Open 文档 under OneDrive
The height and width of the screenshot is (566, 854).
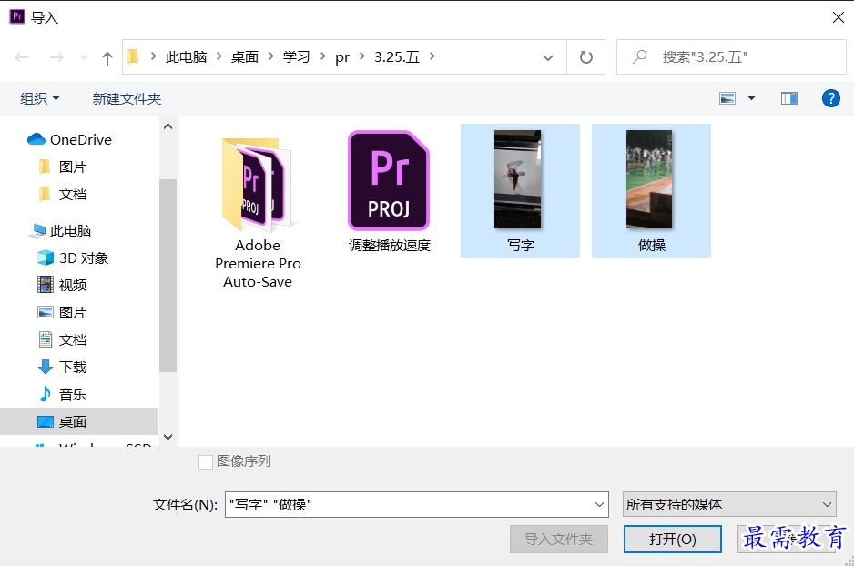point(63,195)
